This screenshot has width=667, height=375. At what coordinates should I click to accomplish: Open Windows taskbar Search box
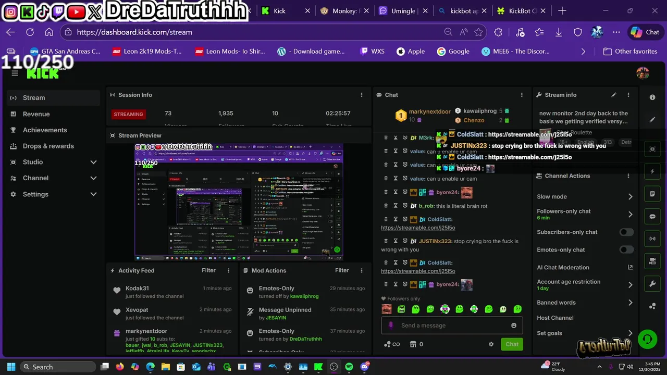(59, 367)
